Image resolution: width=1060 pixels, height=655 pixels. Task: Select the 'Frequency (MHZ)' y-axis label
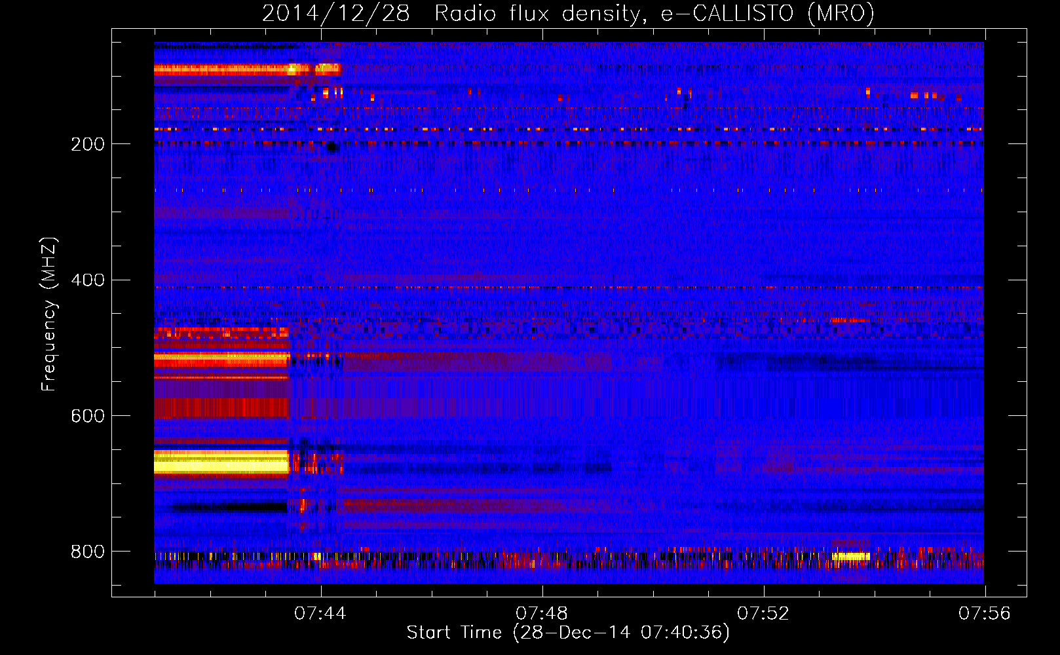point(48,314)
